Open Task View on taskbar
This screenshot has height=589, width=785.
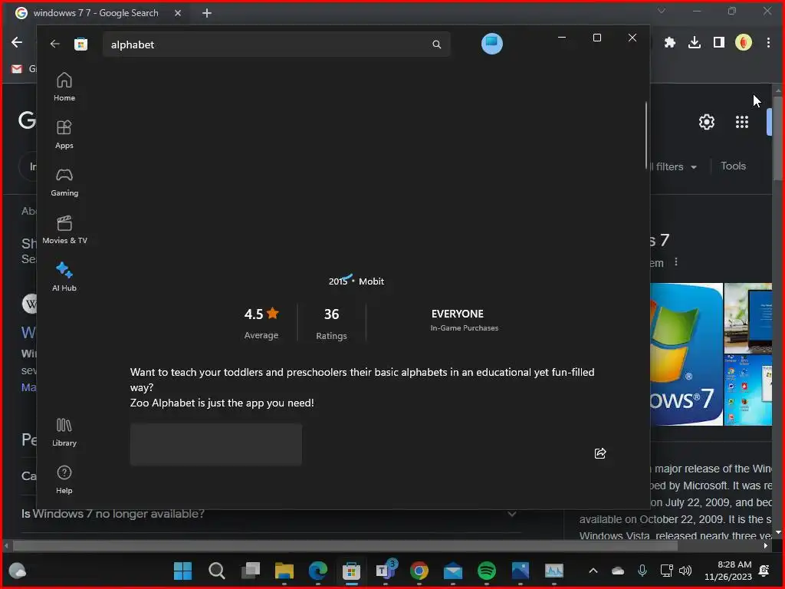pyautogui.click(x=251, y=571)
